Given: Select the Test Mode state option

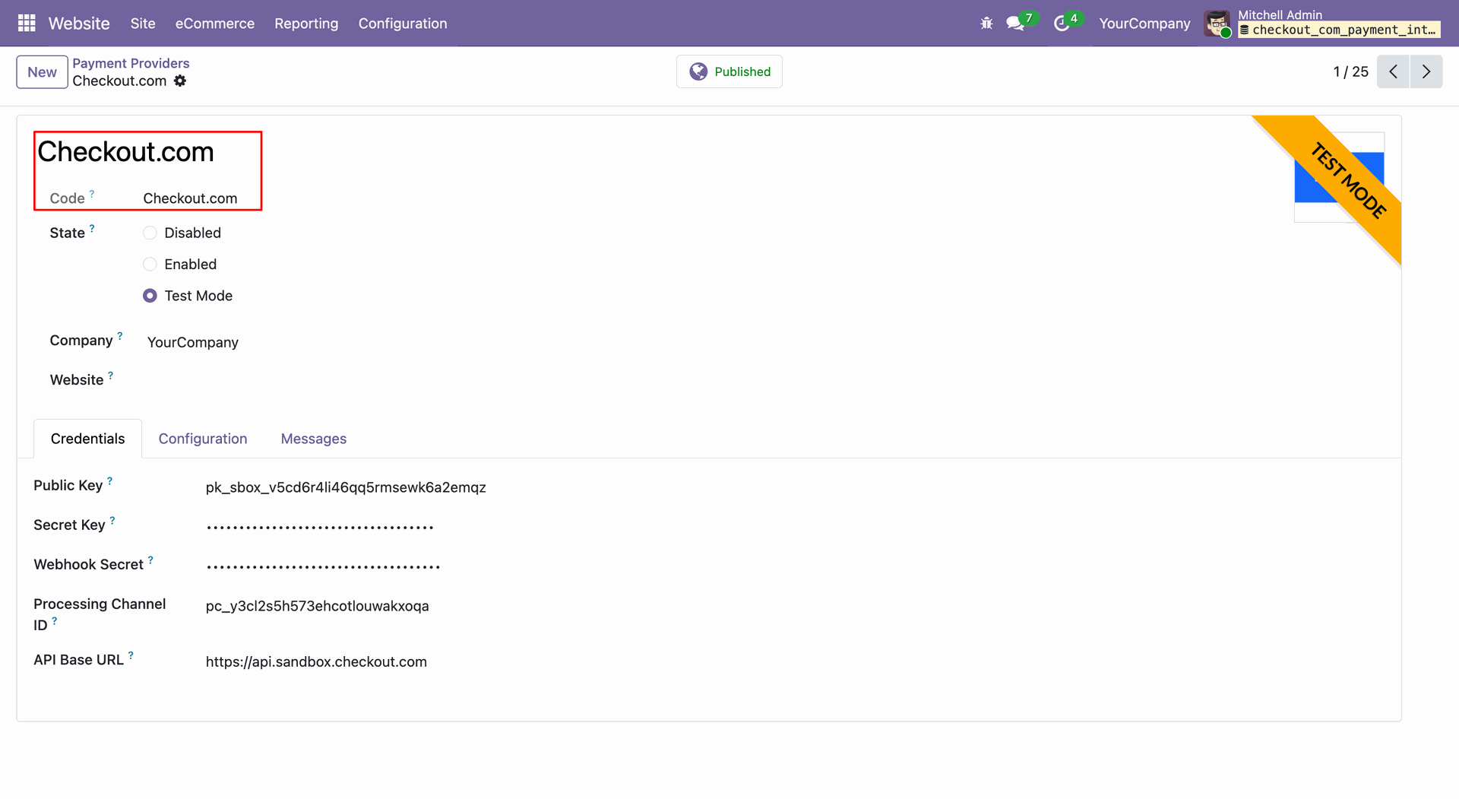Looking at the screenshot, I should pyautogui.click(x=150, y=296).
